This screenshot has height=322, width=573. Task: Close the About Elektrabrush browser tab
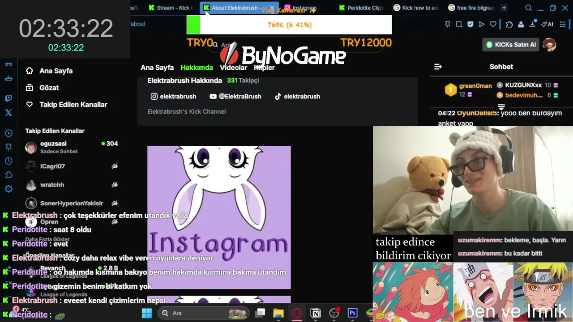pyautogui.click(x=272, y=8)
